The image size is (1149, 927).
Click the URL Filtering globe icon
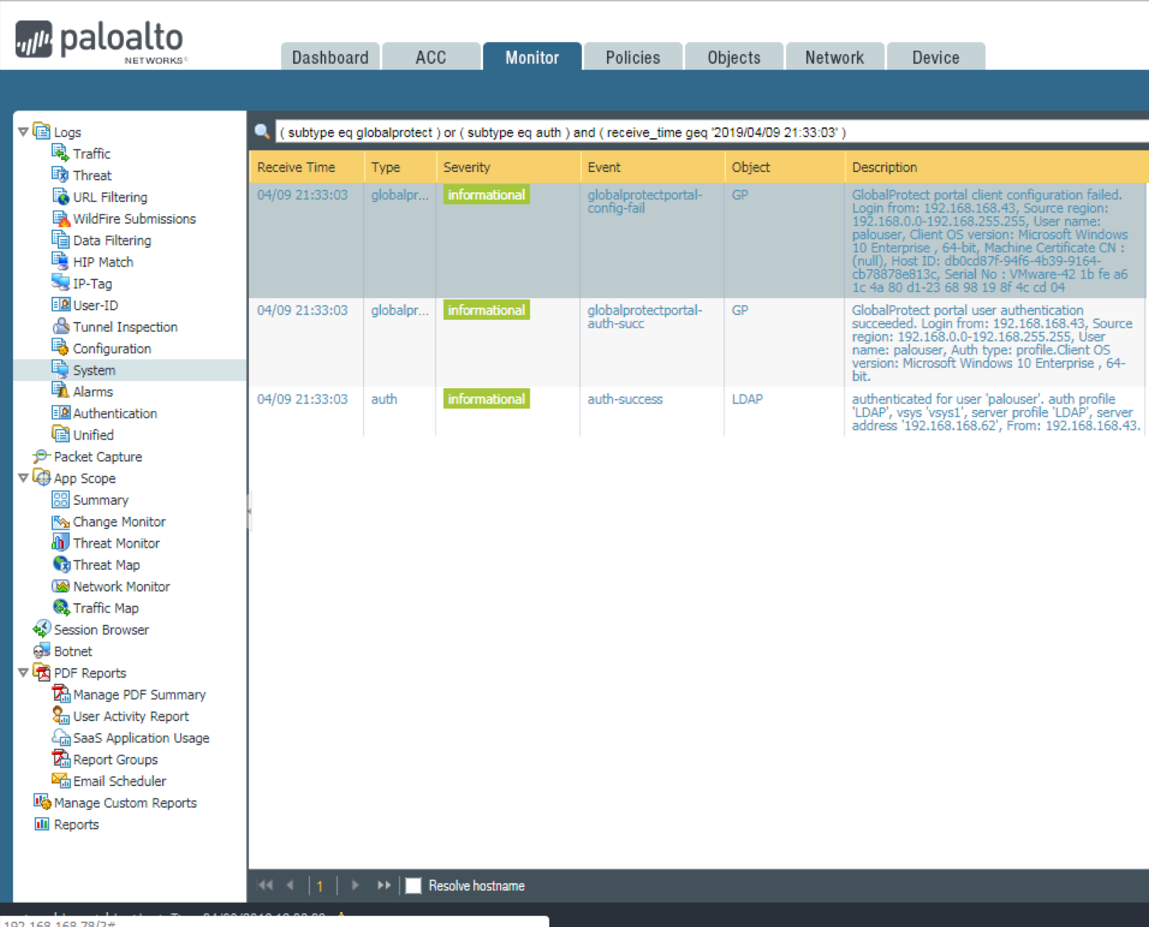[60, 197]
